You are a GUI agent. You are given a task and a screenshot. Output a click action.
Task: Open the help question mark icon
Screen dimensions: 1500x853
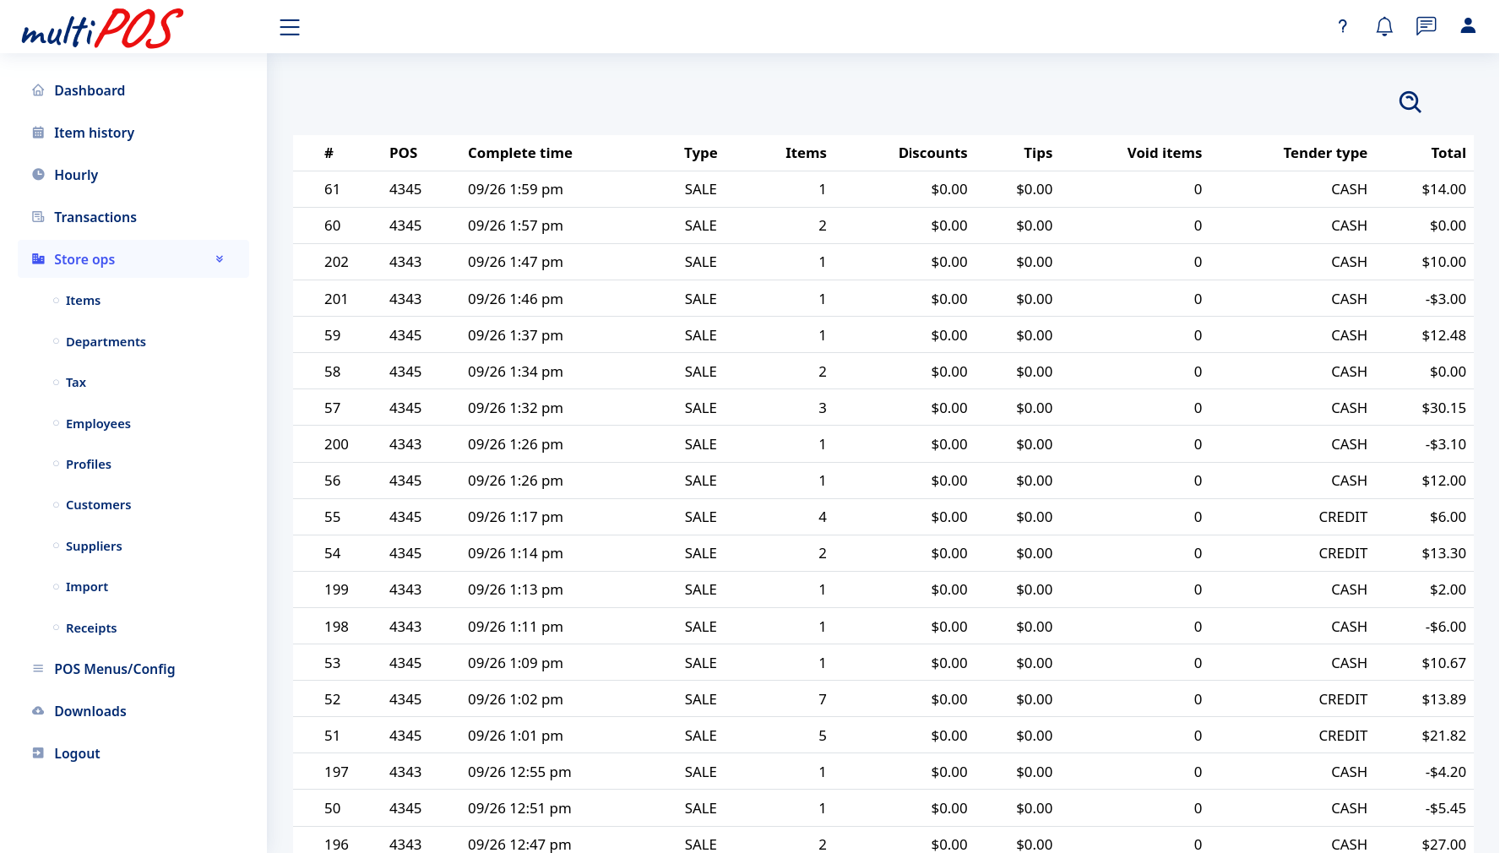pyautogui.click(x=1342, y=26)
